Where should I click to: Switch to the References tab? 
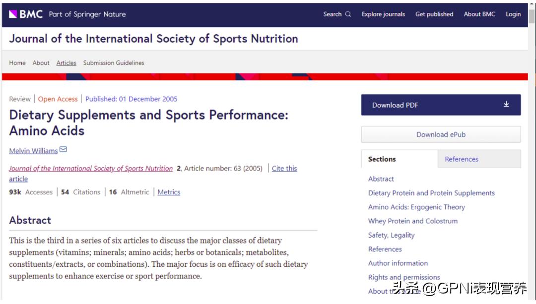461,159
